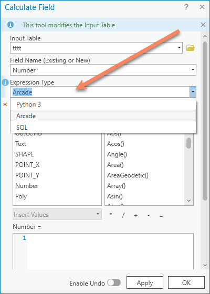Open the Insert Values dropdown
This screenshot has width=210, height=294.
[57, 214]
